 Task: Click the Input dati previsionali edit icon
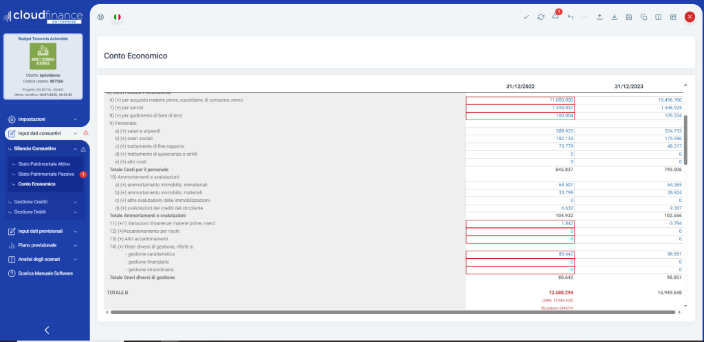point(12,231)
